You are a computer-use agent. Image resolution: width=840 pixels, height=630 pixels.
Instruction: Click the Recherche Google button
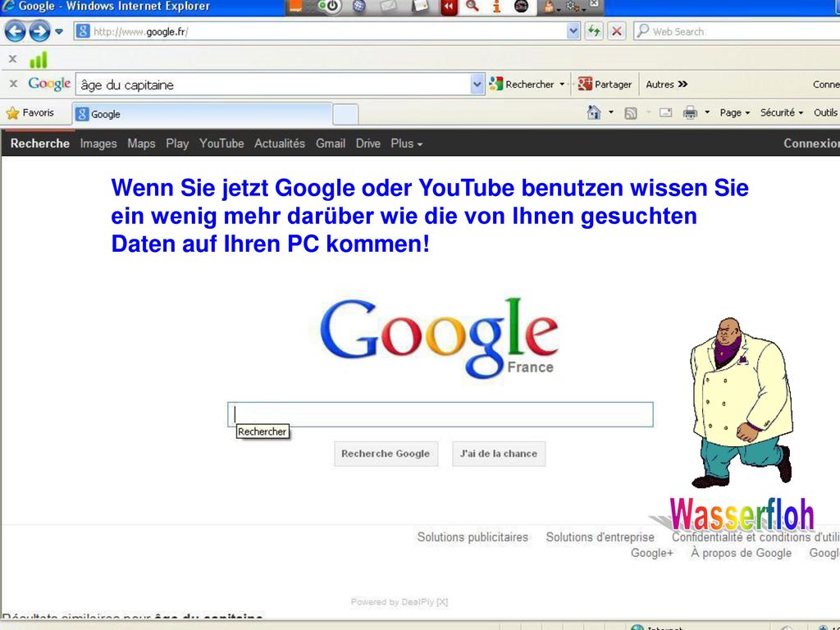pyautogui.click(x=386, y=454)
